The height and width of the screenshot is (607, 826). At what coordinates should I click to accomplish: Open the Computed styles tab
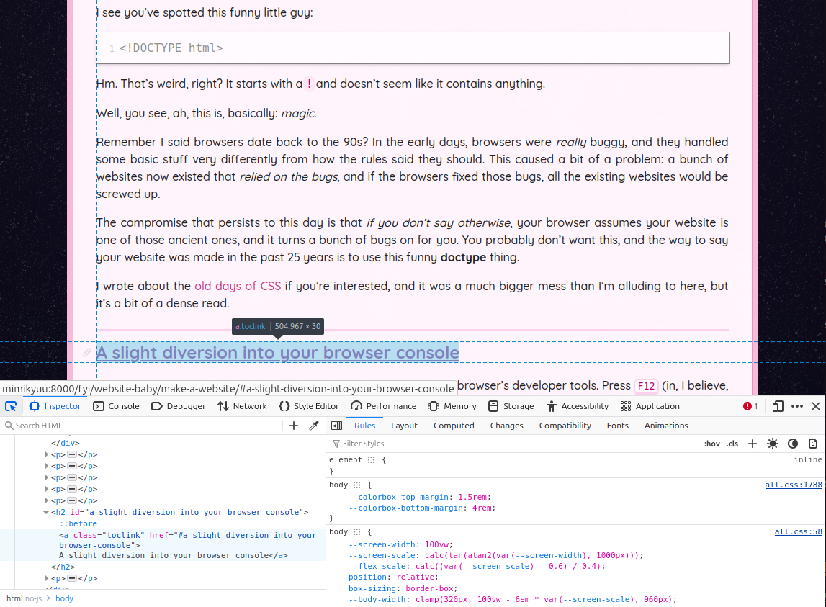(x=454, y=426)
